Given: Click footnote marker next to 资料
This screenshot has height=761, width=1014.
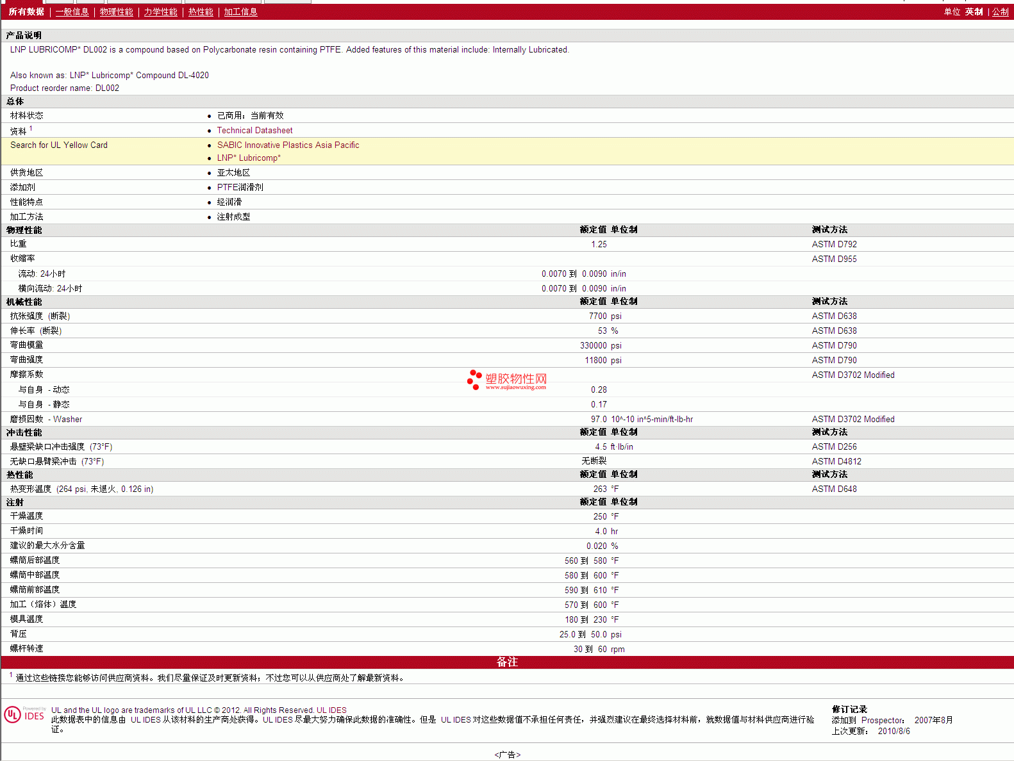Looking at the screenshot, I should click(x=31, y=128).
